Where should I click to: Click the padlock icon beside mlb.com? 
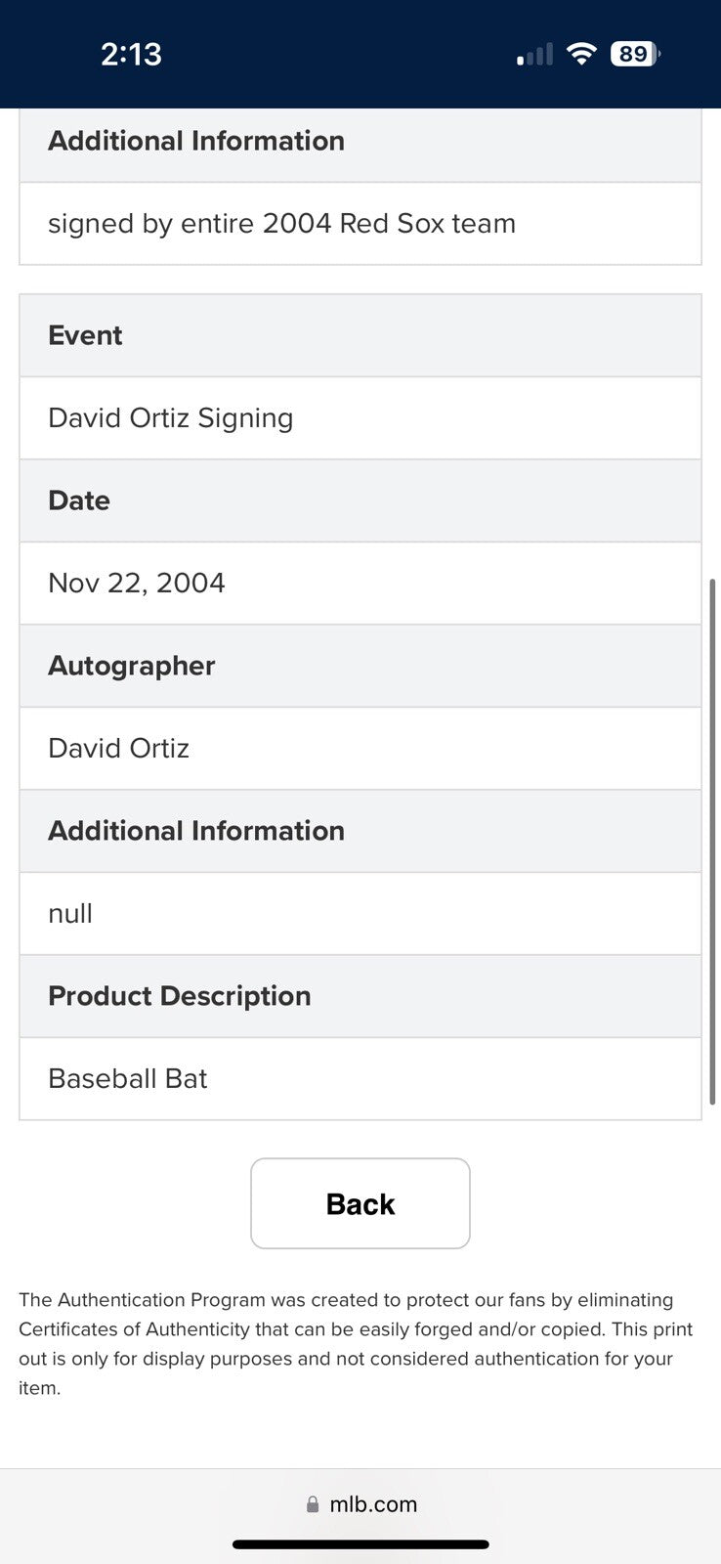[313, 1504]
